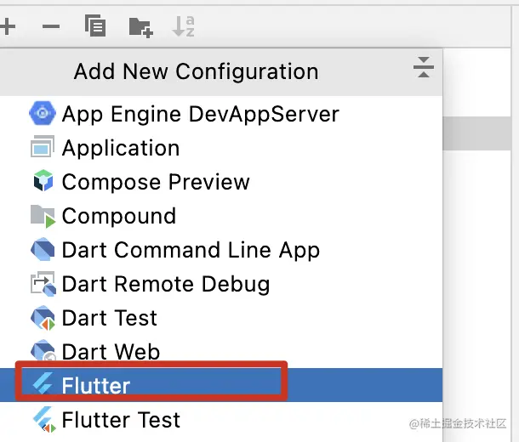
Task: Choose the Dart Web configuration
Action: click(x=111, y=351)
